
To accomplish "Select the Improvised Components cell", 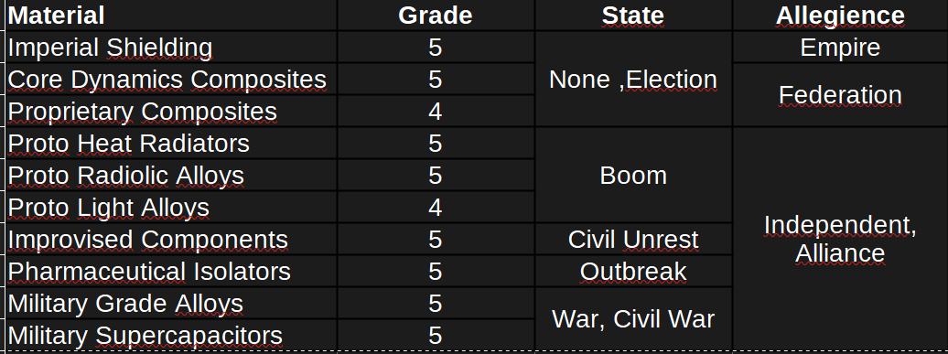I will [171, 240].
